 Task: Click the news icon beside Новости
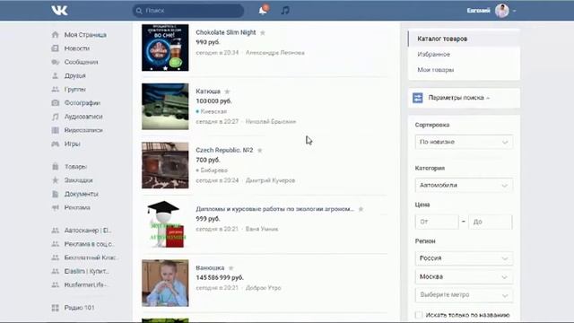[56, 48]
